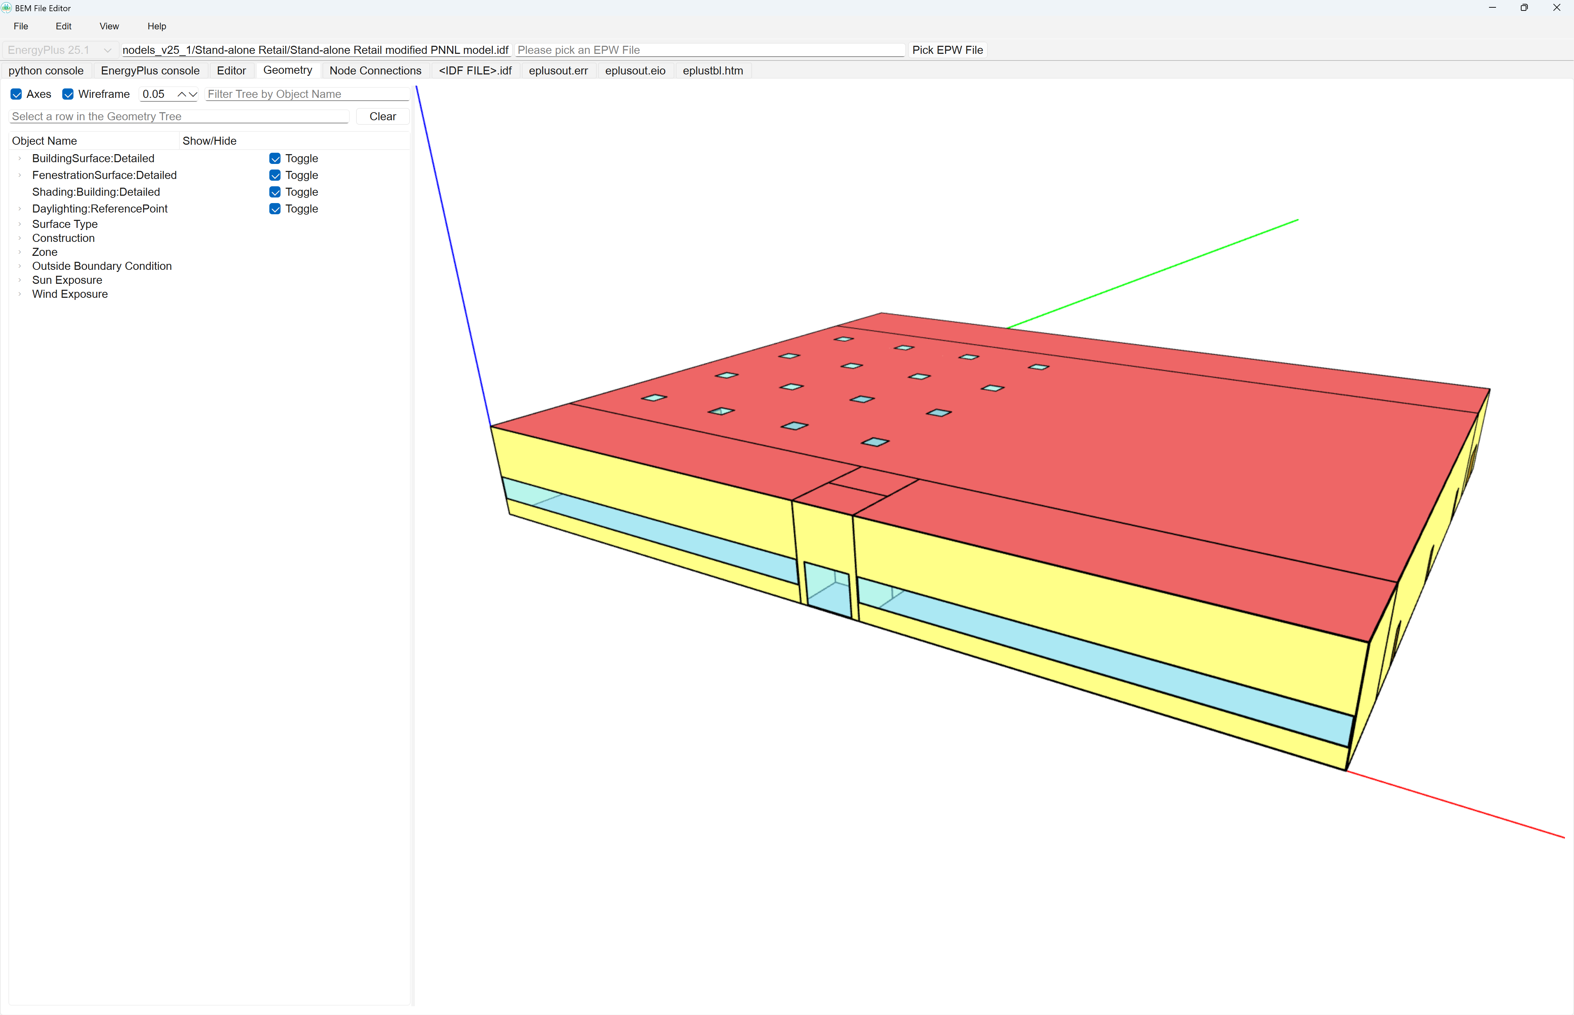
Task: Increase the wireframe width stepper value
Action: point(181,94)
